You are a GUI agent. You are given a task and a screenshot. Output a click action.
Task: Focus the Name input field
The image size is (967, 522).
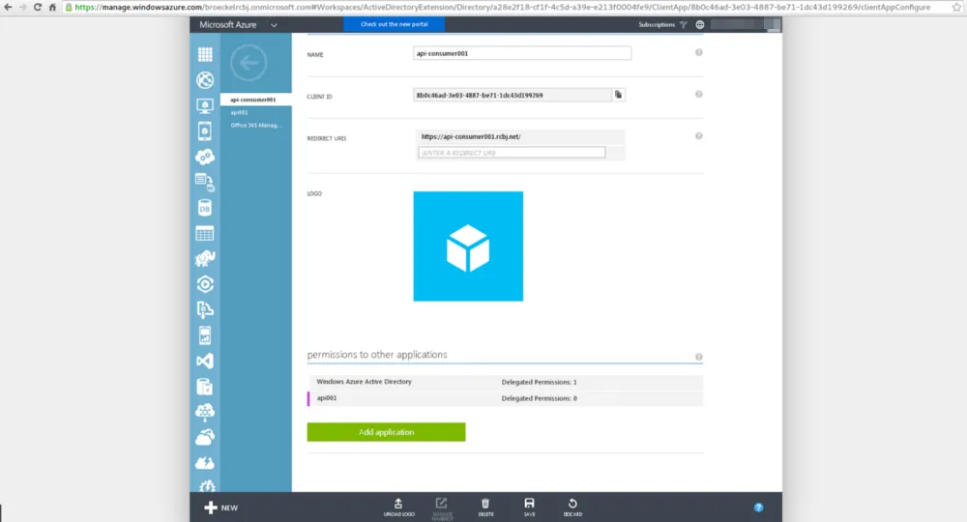522,53
